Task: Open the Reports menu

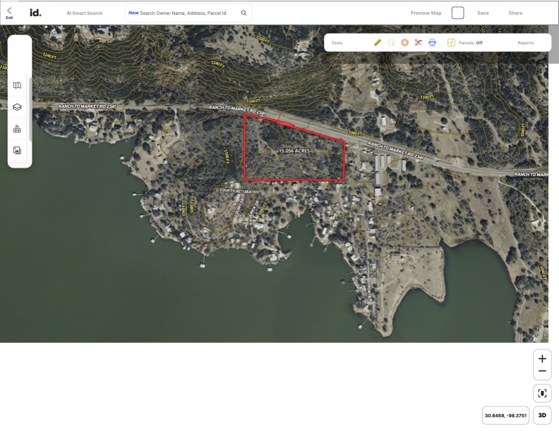Action: coord(526,43)
